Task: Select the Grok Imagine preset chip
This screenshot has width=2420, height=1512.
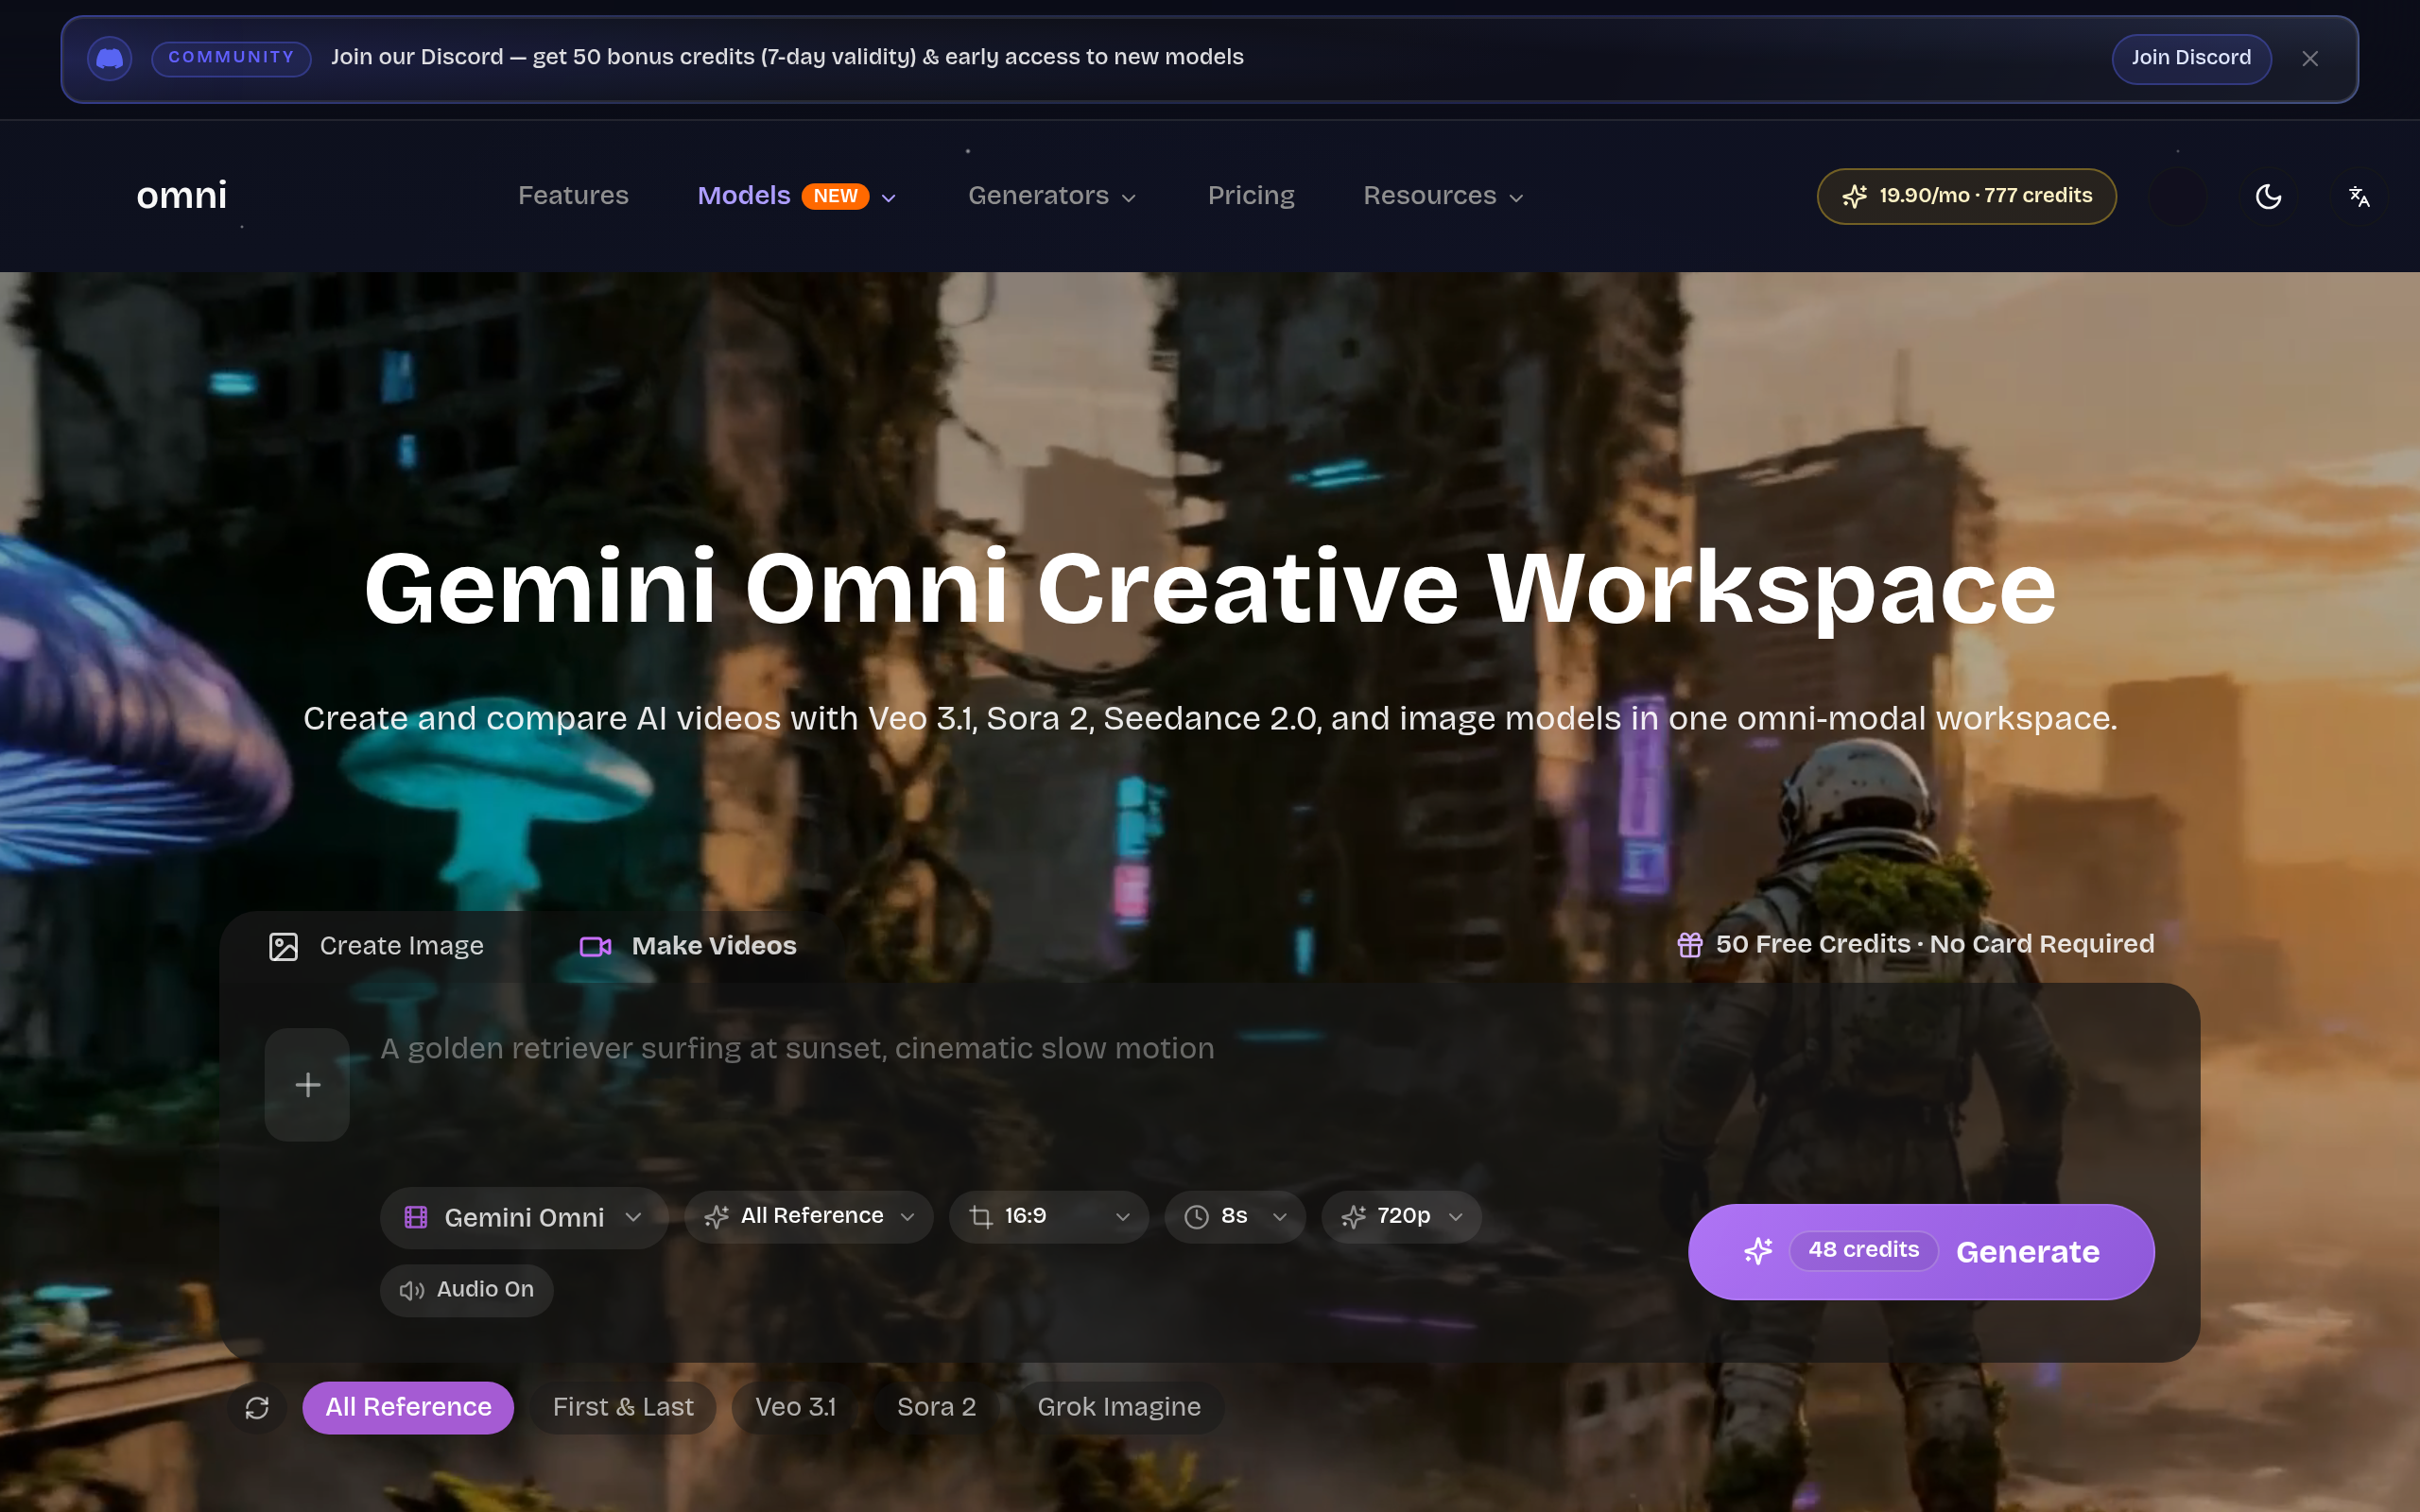Action: [1119, 1407]
